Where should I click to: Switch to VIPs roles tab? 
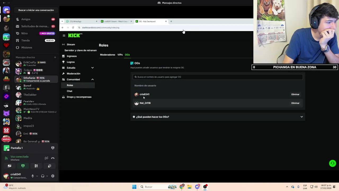click(120, 55)
